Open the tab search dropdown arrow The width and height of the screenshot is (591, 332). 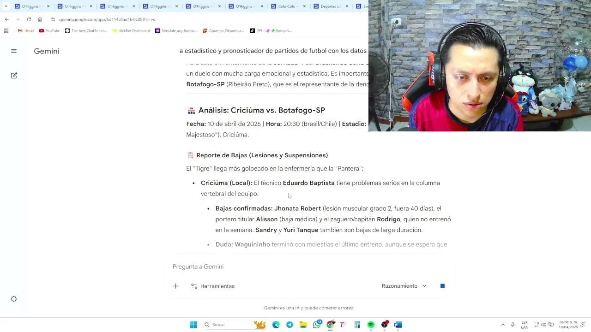(x=6, y=6)
